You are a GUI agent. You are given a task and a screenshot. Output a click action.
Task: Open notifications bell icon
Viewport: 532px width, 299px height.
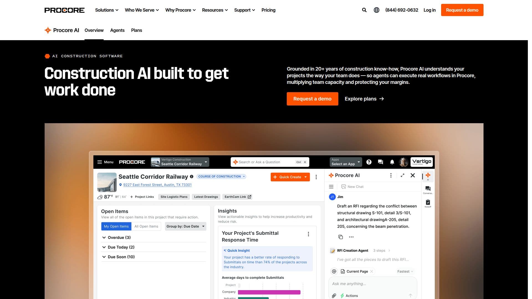tap(392, 162)
